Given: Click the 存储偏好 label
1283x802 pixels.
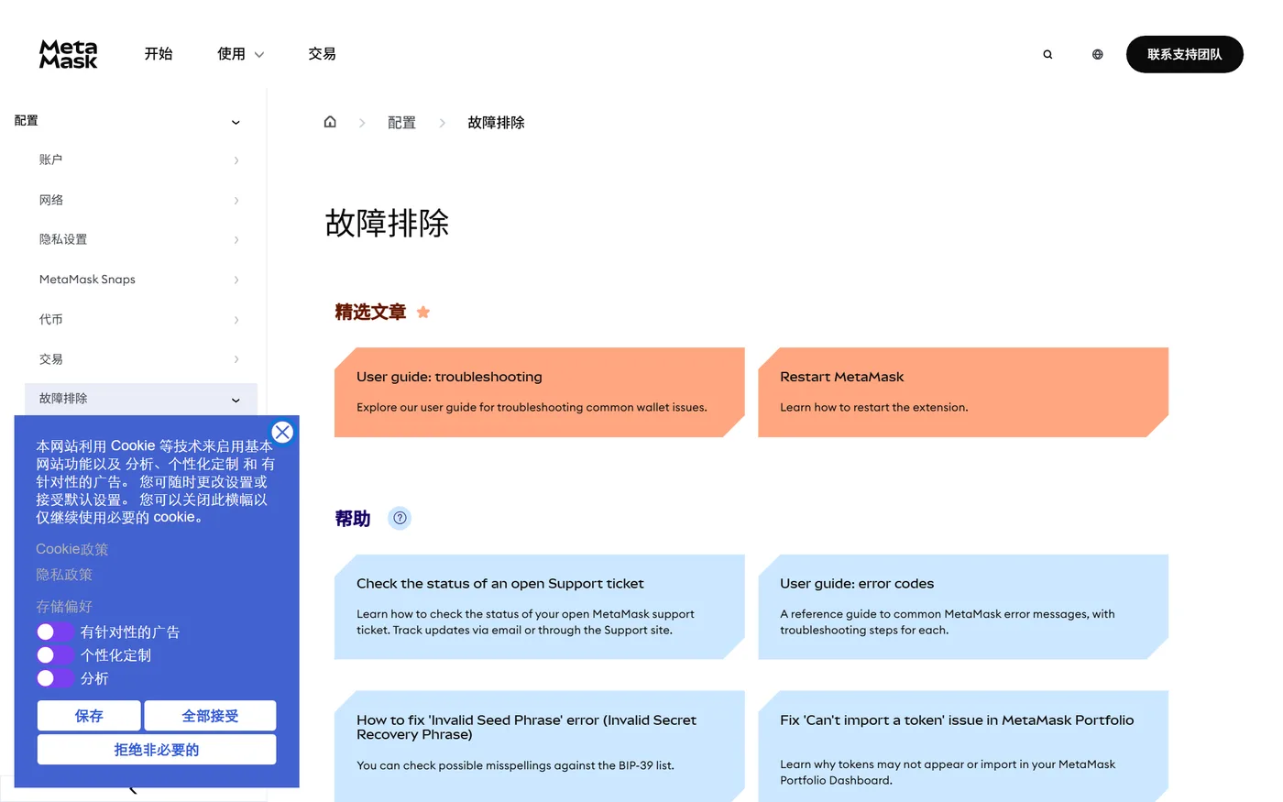Looking at the screenshot, I should coord(64,607).
